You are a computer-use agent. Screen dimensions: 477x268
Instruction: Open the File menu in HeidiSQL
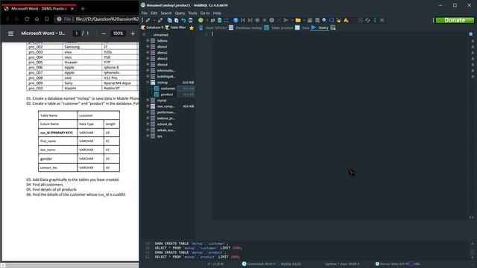coord(145,13)
